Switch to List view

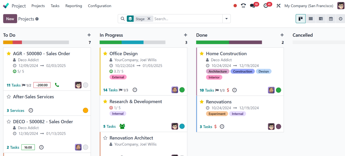click(311, 19)
